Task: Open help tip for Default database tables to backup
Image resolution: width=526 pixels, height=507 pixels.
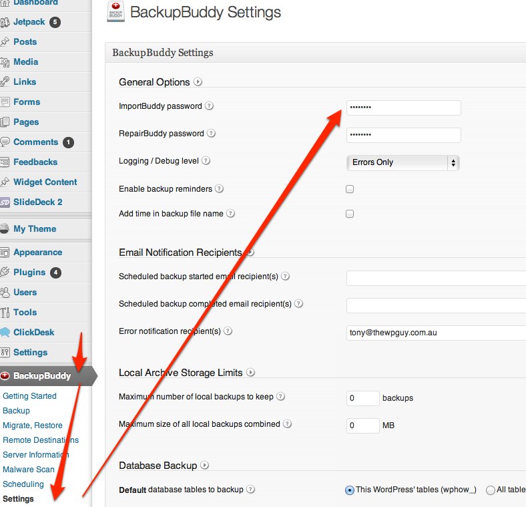Action: (250, 490)
